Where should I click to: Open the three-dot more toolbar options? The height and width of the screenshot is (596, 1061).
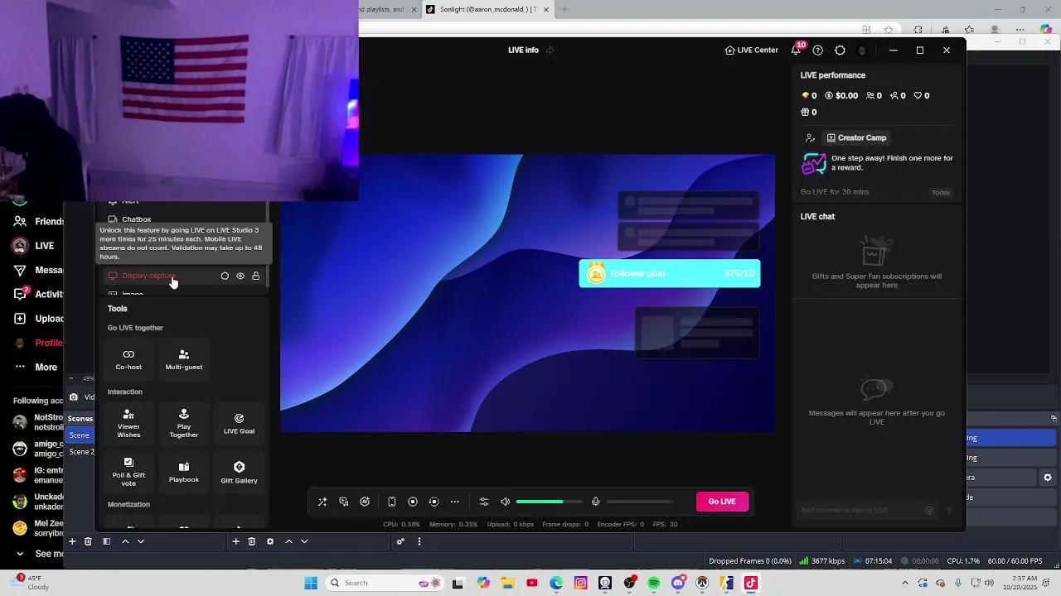(x=455, y=502)
